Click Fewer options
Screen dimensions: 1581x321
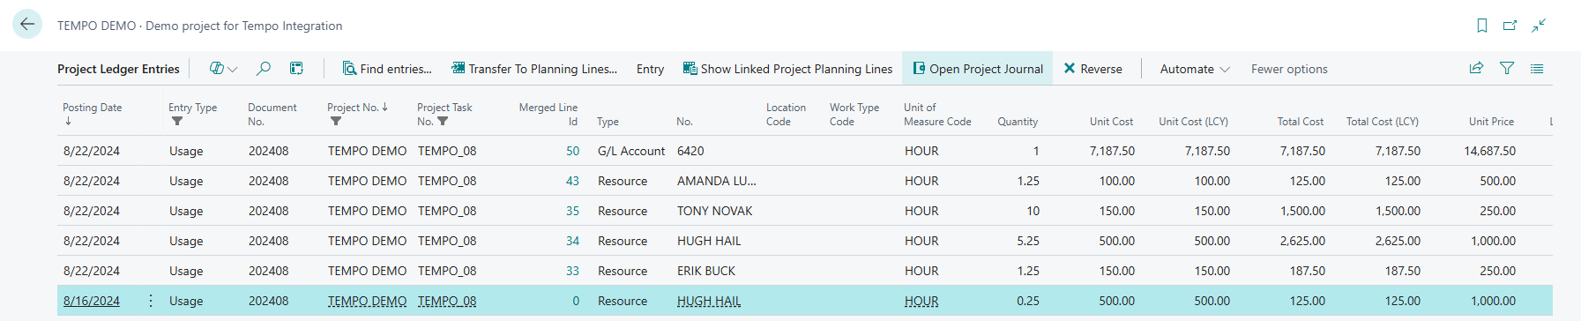coord(1289,69)
